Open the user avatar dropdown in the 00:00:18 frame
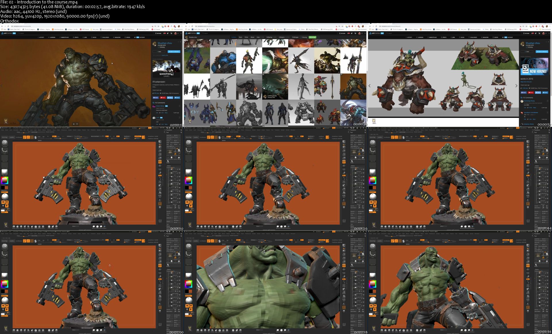The width and height of the screenshot is (552, 334). tap(176, 33)
